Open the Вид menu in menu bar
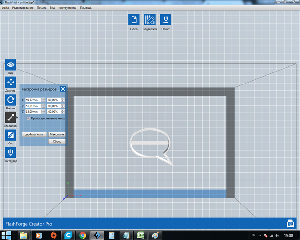Image resolution: width=300 pixels, height=240 pixels. [52, 8]
